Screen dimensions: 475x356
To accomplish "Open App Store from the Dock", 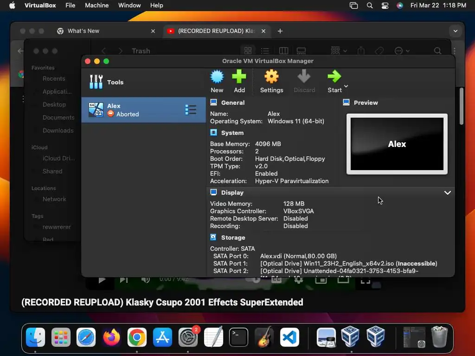I will pos(162,337).
